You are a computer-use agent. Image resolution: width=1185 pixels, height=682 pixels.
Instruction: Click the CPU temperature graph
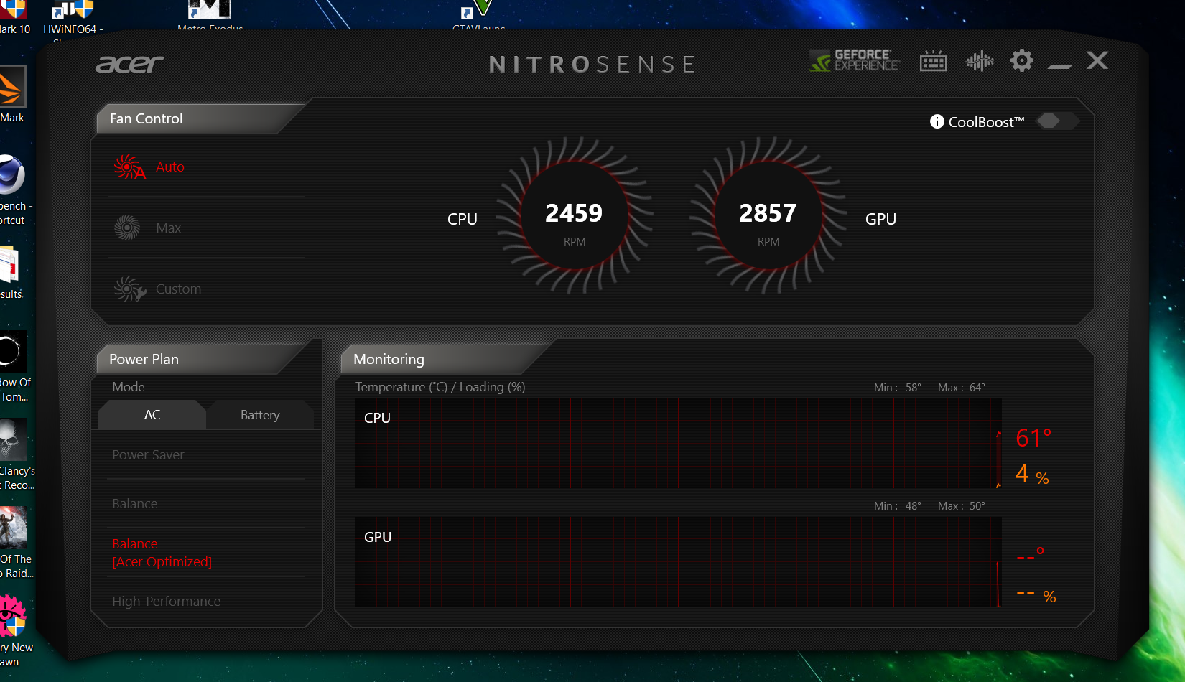(x=678, y=444)
